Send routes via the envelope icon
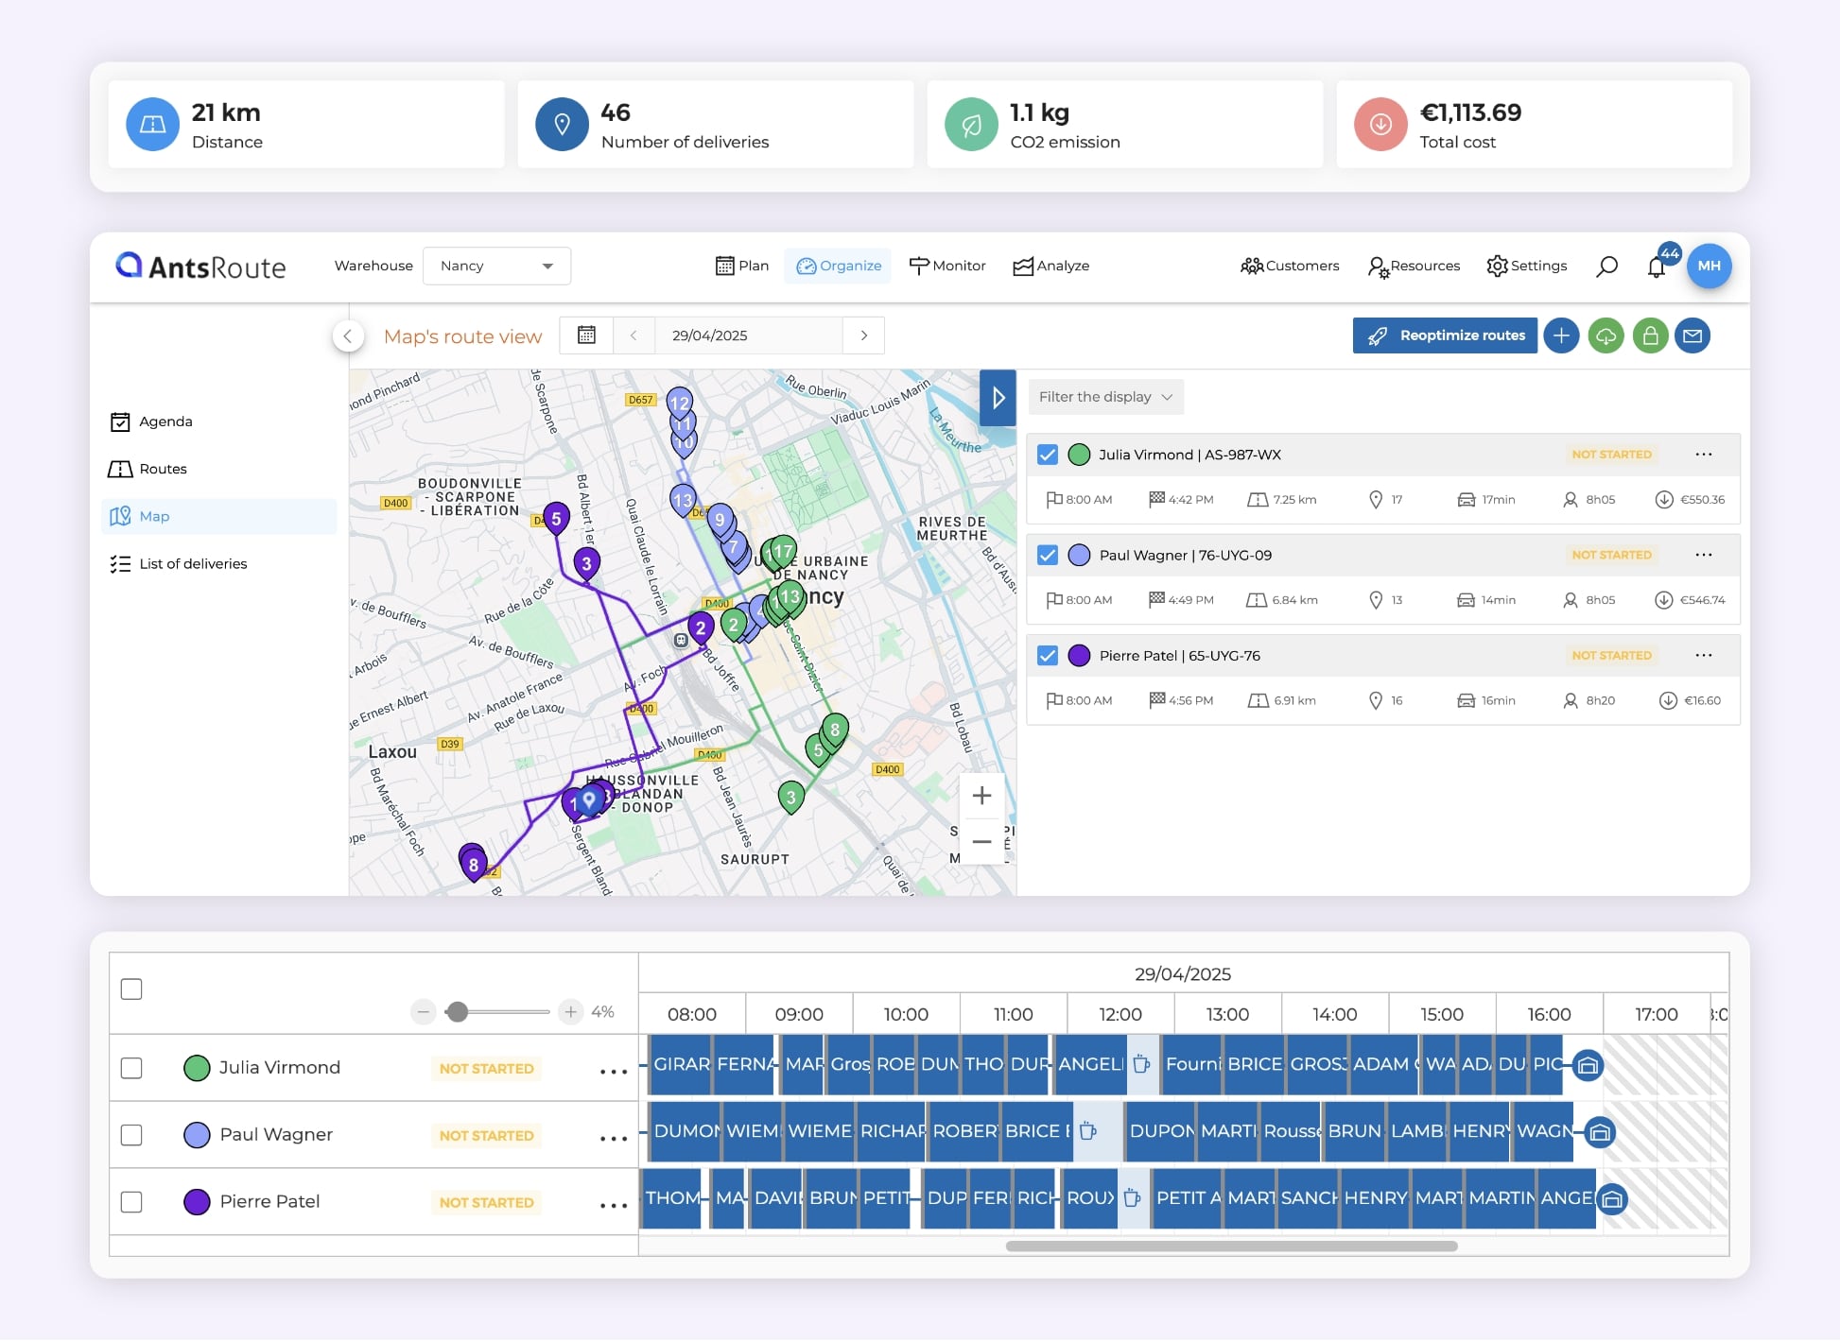The image size is (1840, 1341). point(1693,335)
